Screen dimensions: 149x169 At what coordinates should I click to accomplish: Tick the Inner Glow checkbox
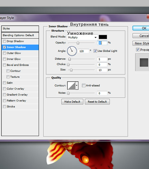coord(4,59)
